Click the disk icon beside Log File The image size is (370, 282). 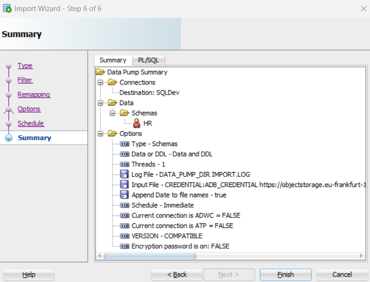point(124,174)
